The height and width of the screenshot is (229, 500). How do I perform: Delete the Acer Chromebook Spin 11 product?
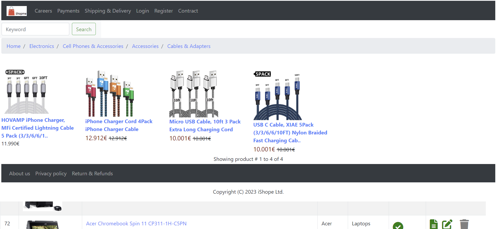[464, 224]
